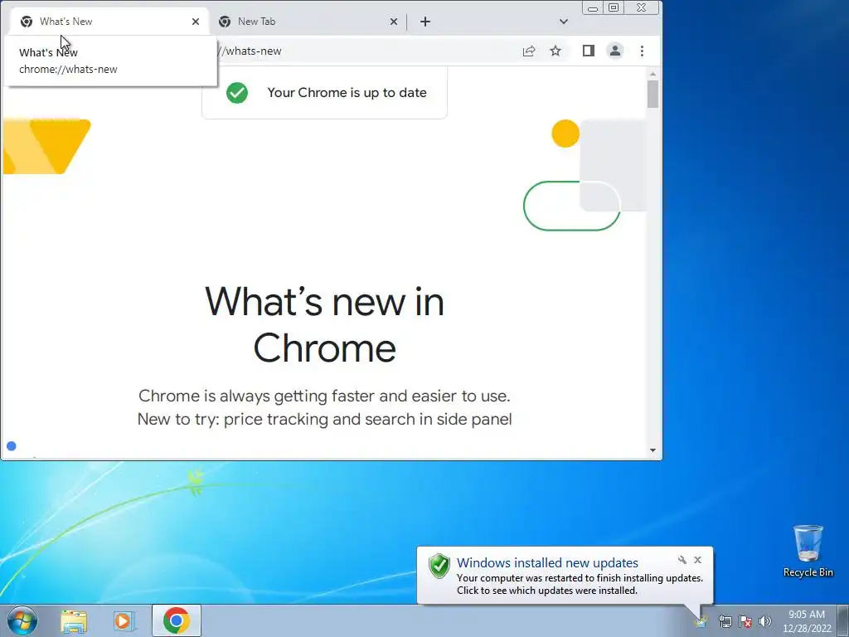Close the What's New tab

click(196, 22)
